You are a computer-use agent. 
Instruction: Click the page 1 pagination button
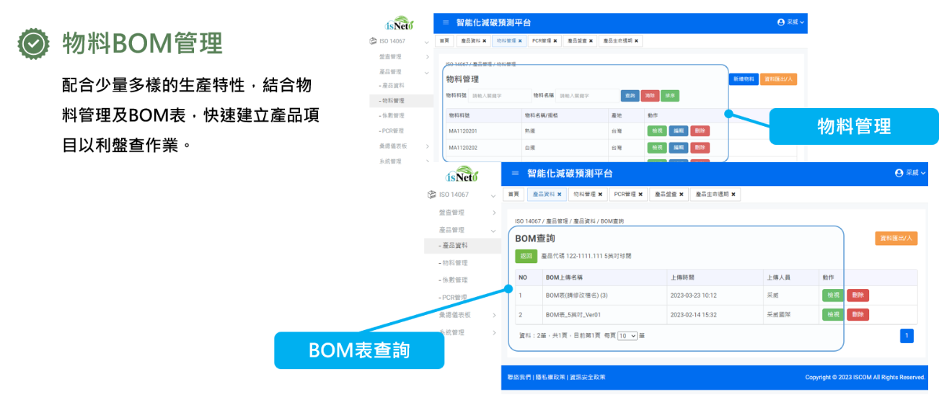click(907, 335)
